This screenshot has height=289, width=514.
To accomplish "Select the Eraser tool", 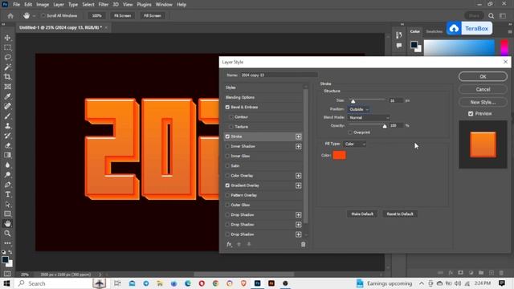I will [x=7, y=145].
